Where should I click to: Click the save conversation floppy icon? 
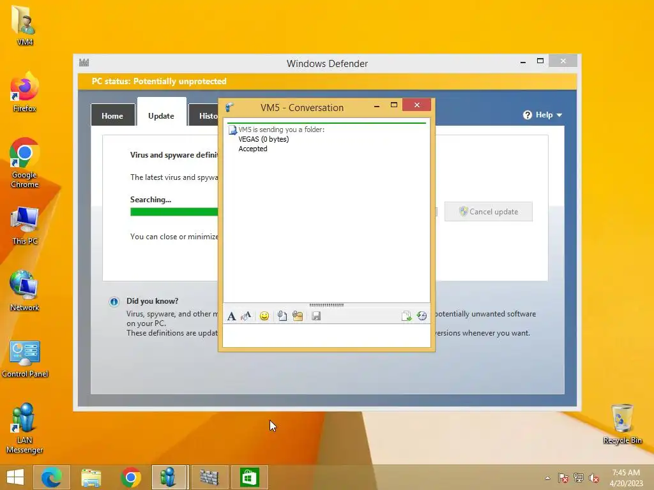tap(316, 316)
